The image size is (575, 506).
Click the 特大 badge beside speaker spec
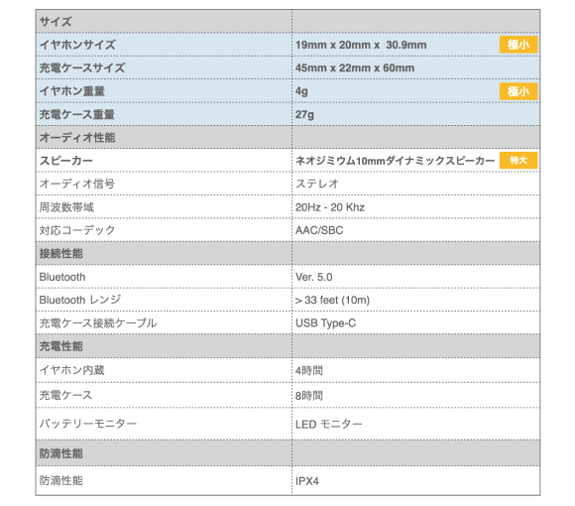point(518,161)
